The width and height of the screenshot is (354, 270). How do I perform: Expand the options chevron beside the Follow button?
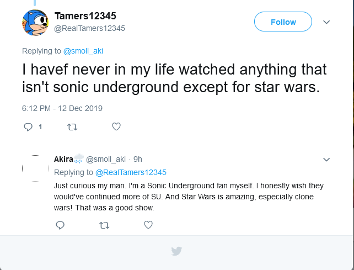tap(326, 22)
